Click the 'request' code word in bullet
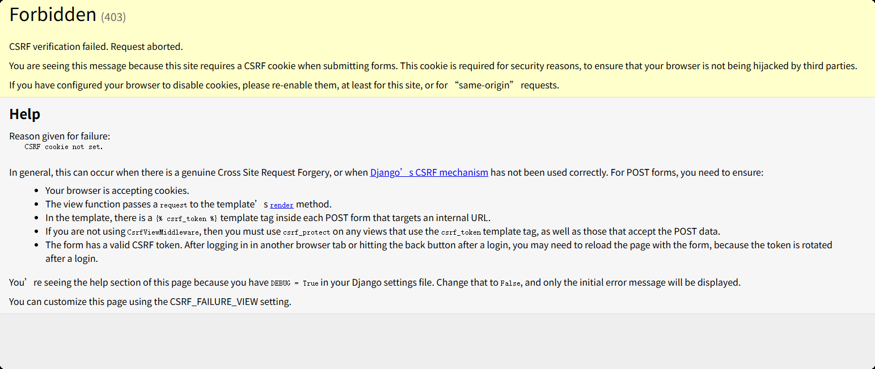Viewport: 875px width, 369px height. click(174, 205)
